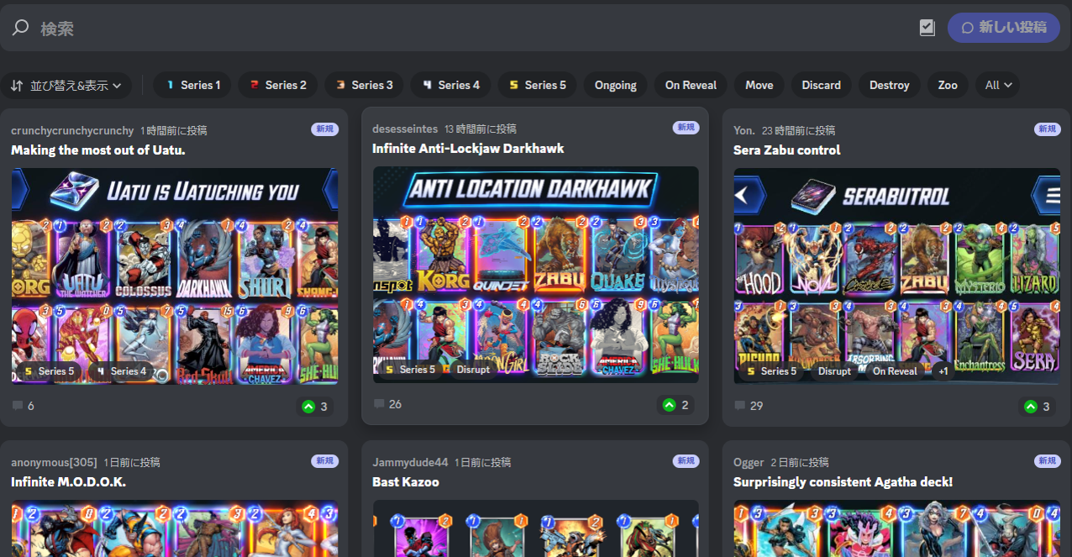
Task: Click the 新規 badge on Sera Zabu post
Action: [1047, 129]
